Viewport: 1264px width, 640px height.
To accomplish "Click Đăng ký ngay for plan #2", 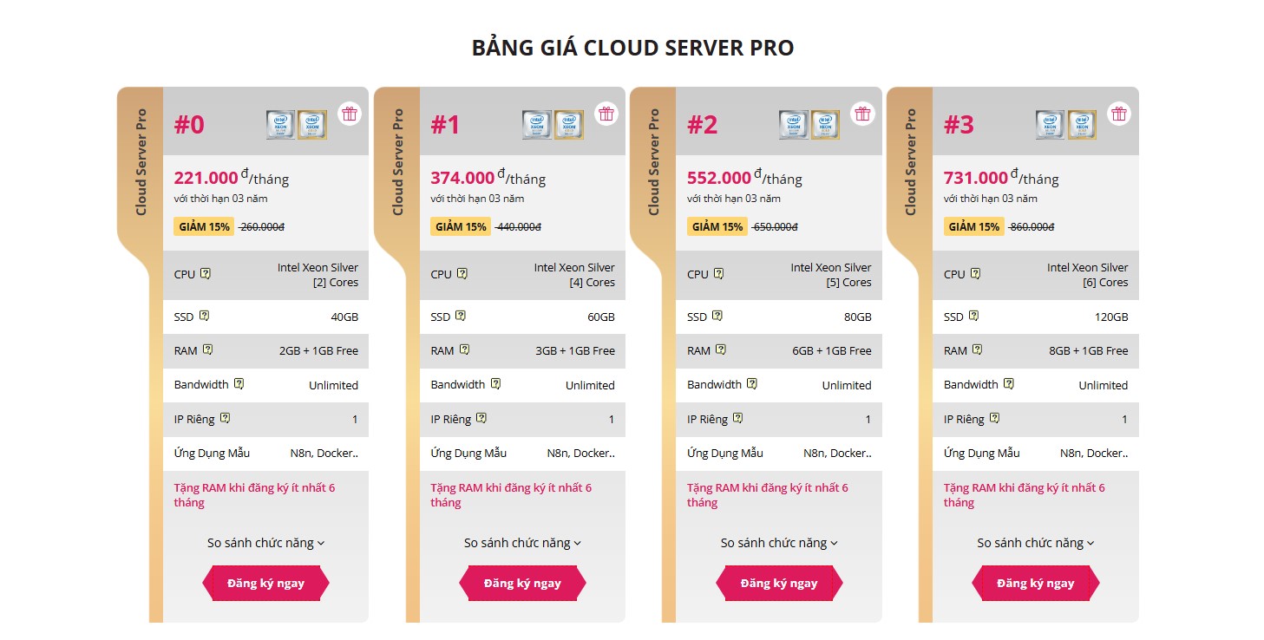I will point(779,583).
